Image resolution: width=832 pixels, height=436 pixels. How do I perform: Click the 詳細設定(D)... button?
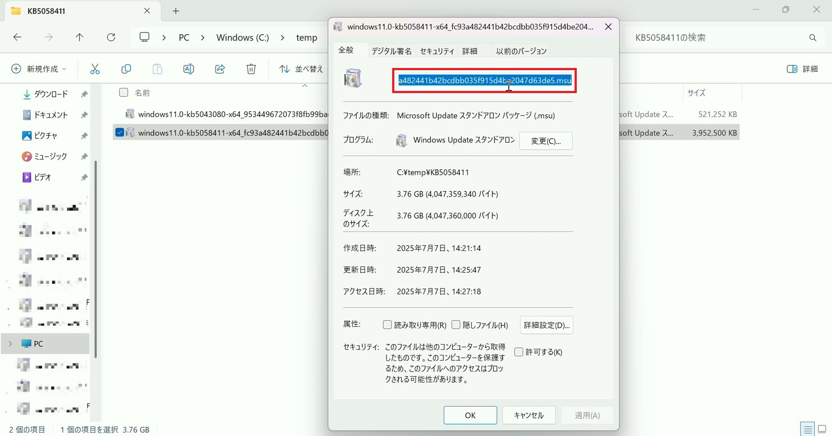point(546,325)
